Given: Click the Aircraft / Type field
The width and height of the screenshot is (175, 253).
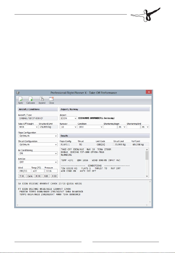Looking at the screenshot, I should 38,118.
